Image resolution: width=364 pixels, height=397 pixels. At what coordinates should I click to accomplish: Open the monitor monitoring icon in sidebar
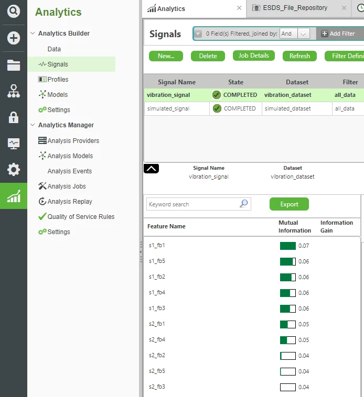point(14,144)
